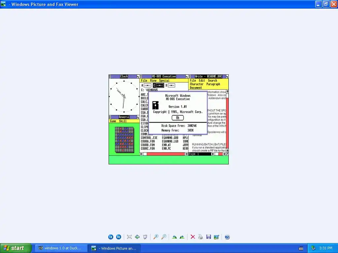Image resolution: width=338 pixels, height=253 pixels.
Task: Minimize the Picture and Fax Viewer window
Action: pos(319,4)
